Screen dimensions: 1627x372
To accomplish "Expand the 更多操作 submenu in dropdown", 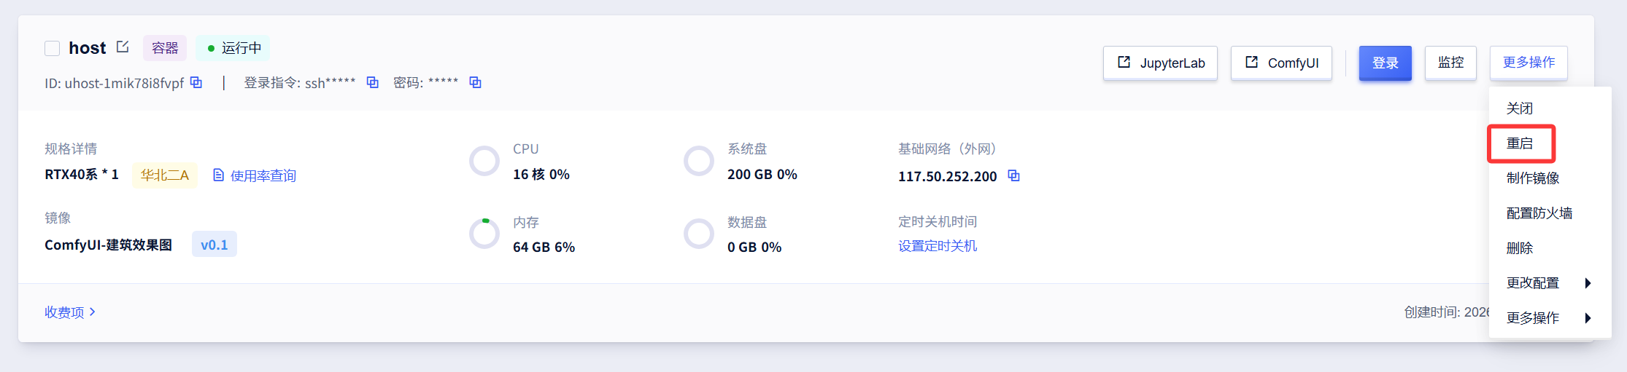I will [x=1548, y=317].
